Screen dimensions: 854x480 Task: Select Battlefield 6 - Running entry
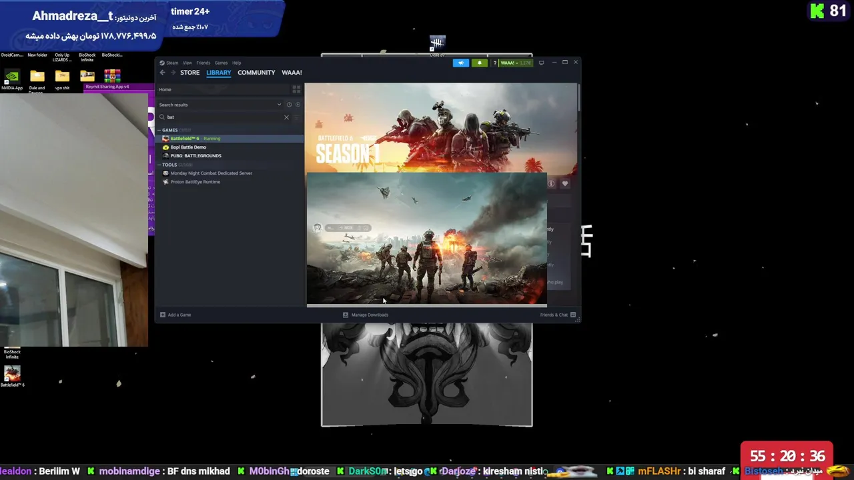point(230,139)
